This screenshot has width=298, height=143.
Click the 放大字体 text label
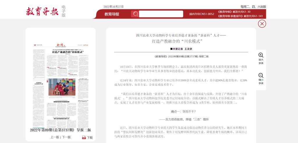[x=261, y=61]
